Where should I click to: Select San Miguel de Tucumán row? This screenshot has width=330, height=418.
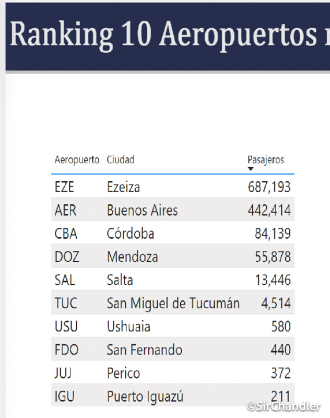(173, 303)
